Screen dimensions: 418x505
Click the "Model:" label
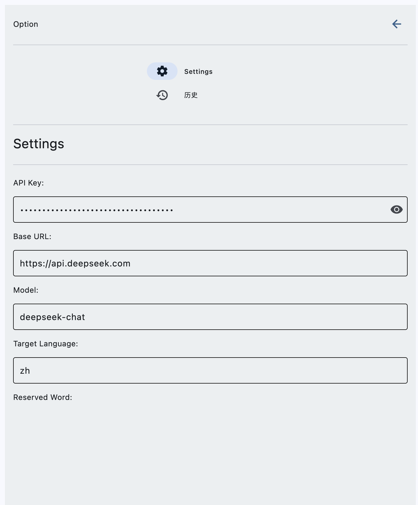coord(26,290)
